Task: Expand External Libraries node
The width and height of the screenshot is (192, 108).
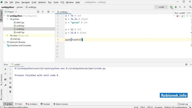Action: coord(4,42)
